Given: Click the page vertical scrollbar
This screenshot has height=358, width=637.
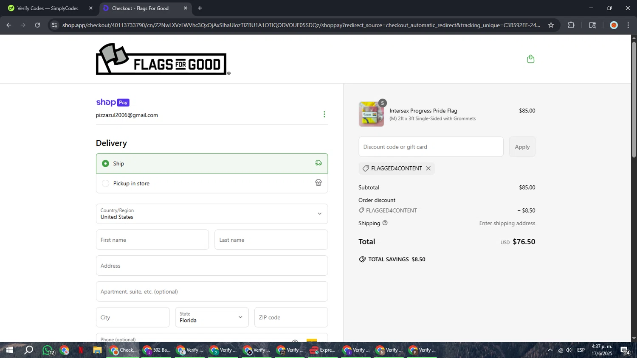Looking at the screenshot, I should [634, 100].
